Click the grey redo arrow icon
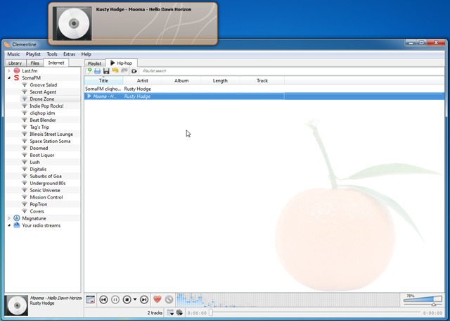The height and width of the screenshot is (321, 450). pyautogui.click(x=124, y=70)
